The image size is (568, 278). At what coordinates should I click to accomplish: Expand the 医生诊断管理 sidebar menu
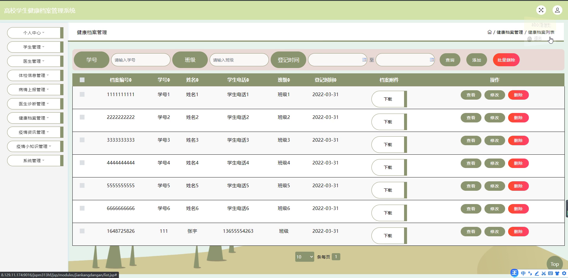[35, 104]
